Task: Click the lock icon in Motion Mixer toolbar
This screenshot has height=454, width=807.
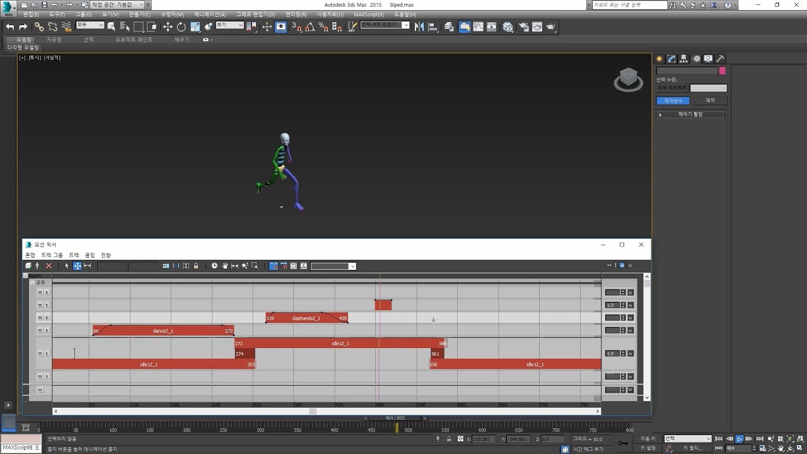Action: 196,265
